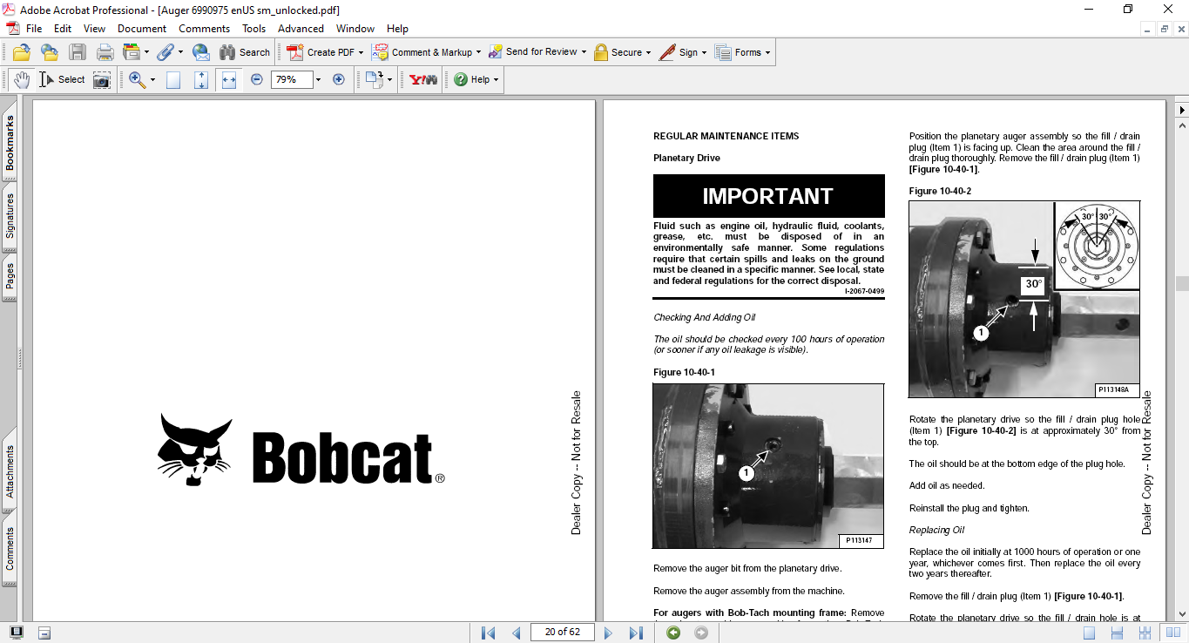
Task: Click the Email globe icon
Action: pyautogui.click(x=200, y=52)
